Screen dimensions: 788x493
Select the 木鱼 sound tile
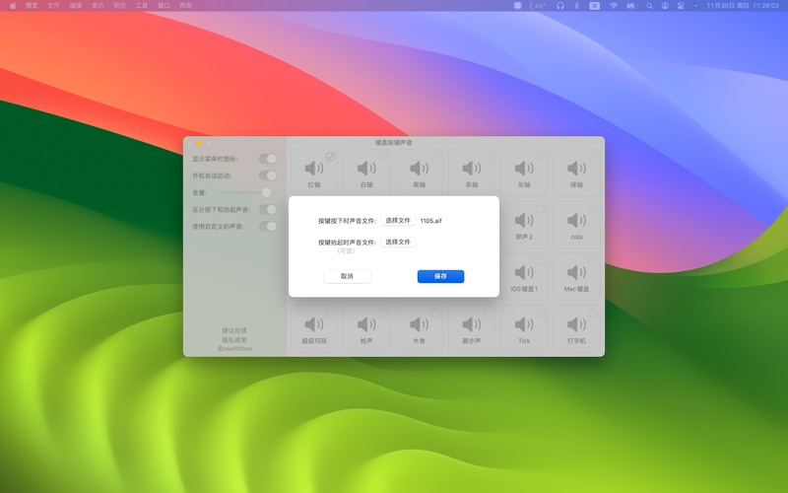click(419, 329)
